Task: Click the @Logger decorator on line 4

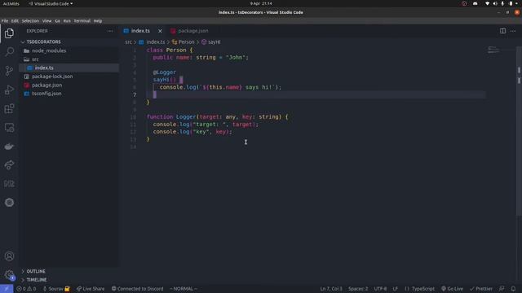Action: [x=165, y=72]
